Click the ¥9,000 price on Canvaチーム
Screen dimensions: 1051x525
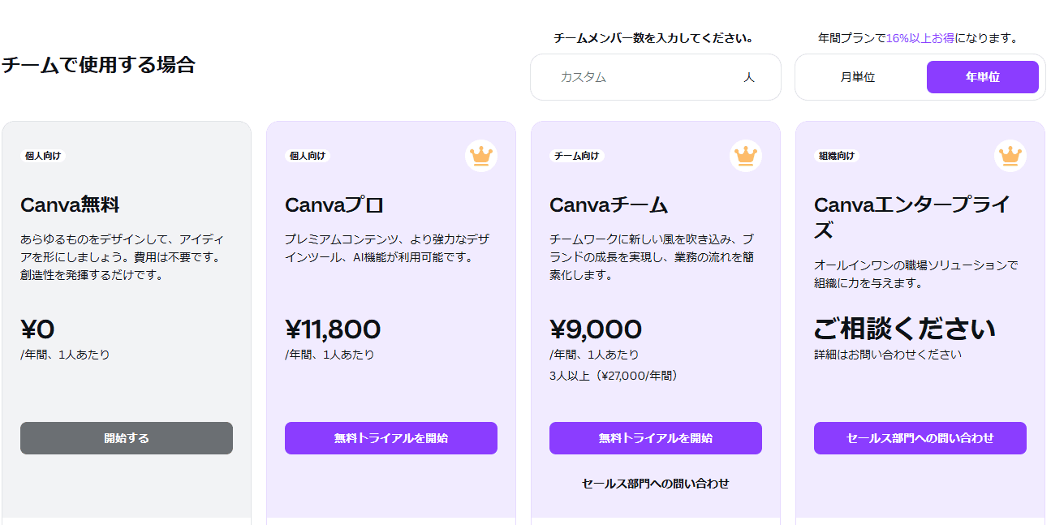click(596, 329)
